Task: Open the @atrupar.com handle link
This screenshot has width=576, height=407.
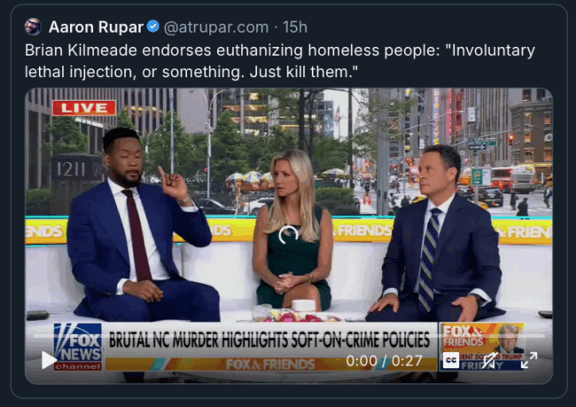Action: pyautogui.click(x=216, y=27)
